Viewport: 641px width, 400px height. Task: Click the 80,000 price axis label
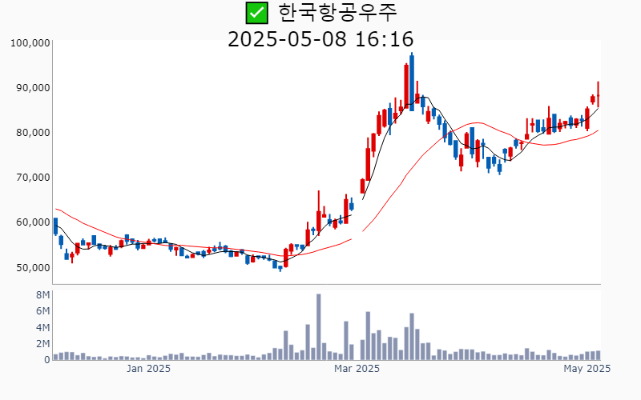point(33,133)
